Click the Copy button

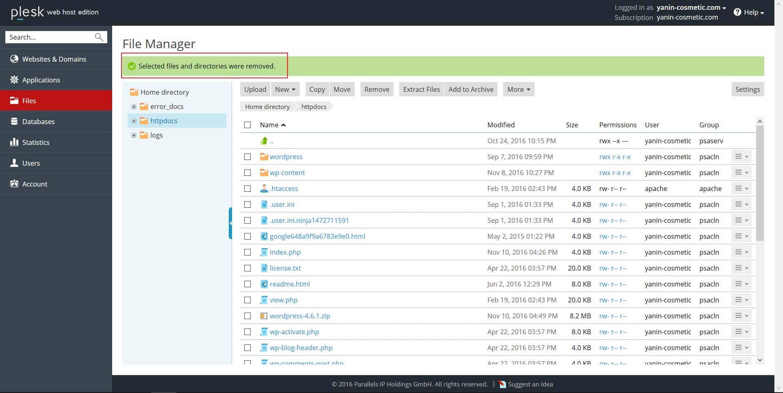[x=317, y=89]
